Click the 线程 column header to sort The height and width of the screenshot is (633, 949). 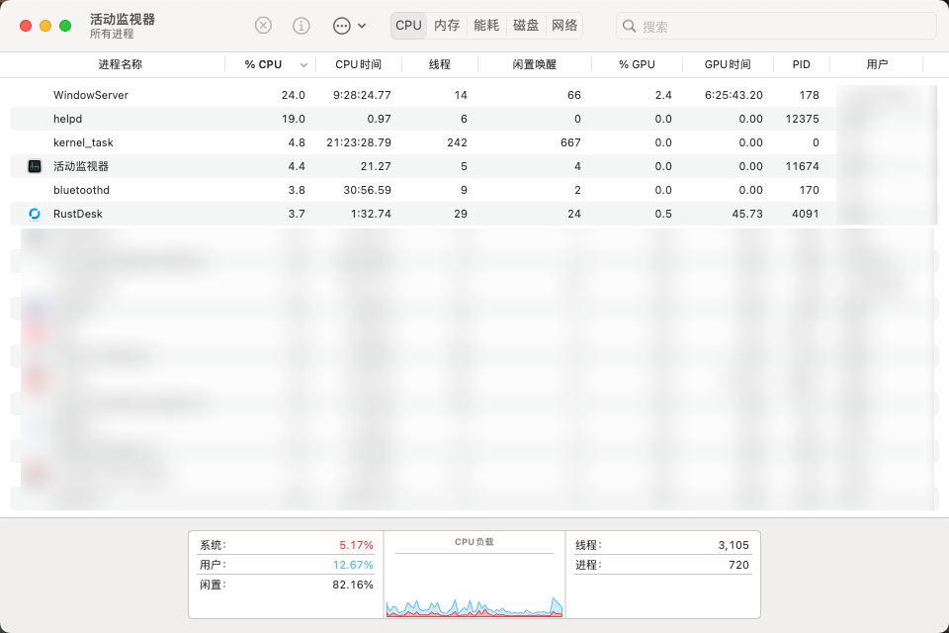(440, 63)
